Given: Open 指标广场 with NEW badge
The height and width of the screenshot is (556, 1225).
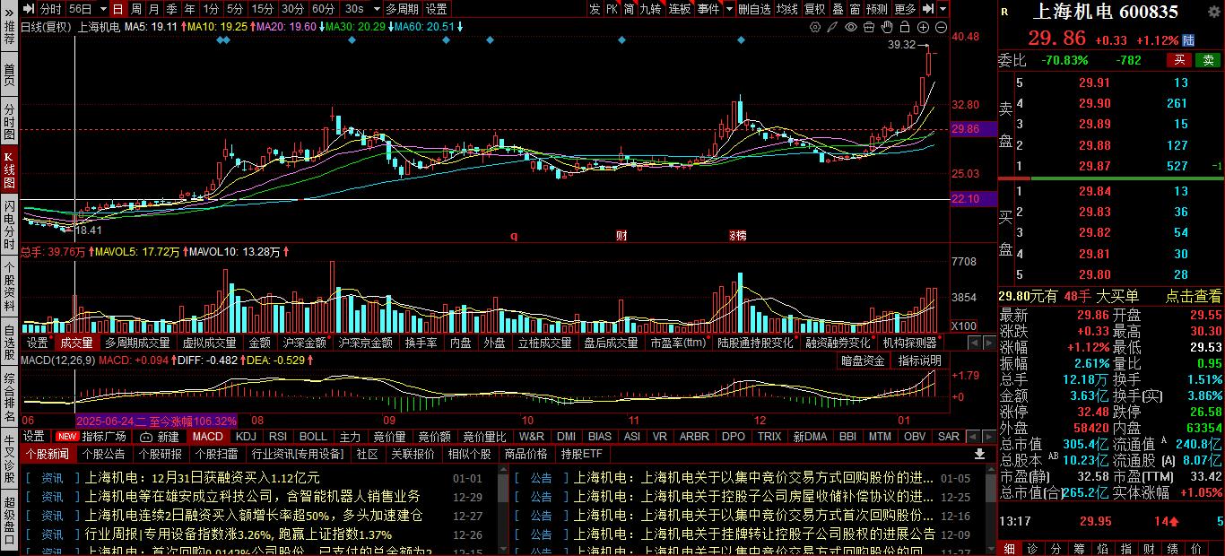Looking at the screenshot, I should 92,437.
